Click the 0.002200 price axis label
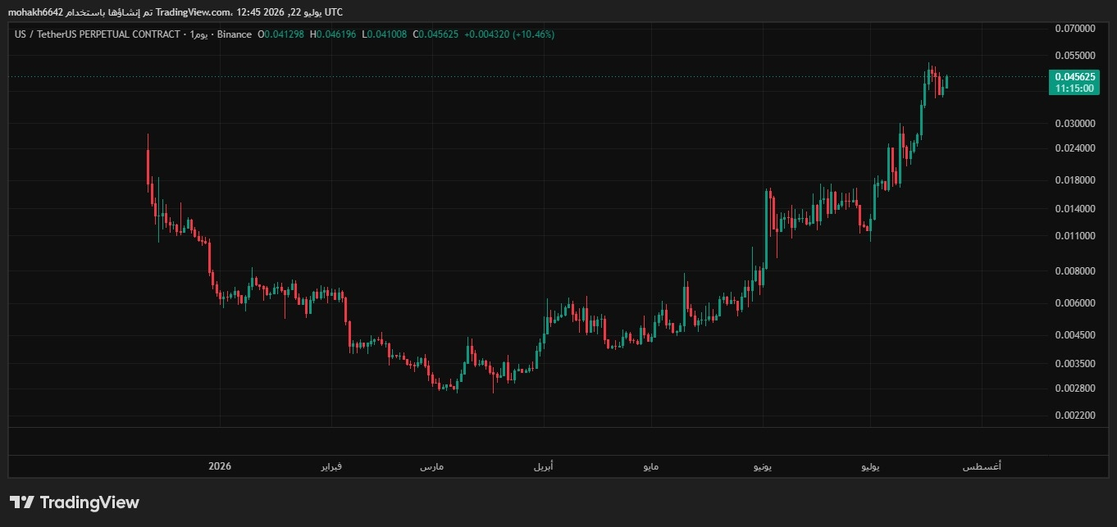Viewport: 1117px width, 527px height. tap(1075, 416)
